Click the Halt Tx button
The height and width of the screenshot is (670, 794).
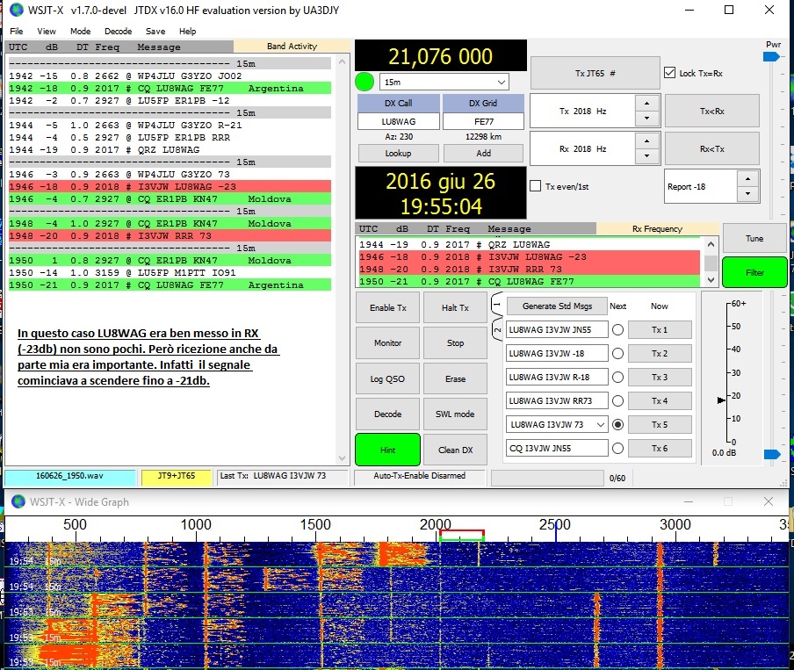pos(455,307)
